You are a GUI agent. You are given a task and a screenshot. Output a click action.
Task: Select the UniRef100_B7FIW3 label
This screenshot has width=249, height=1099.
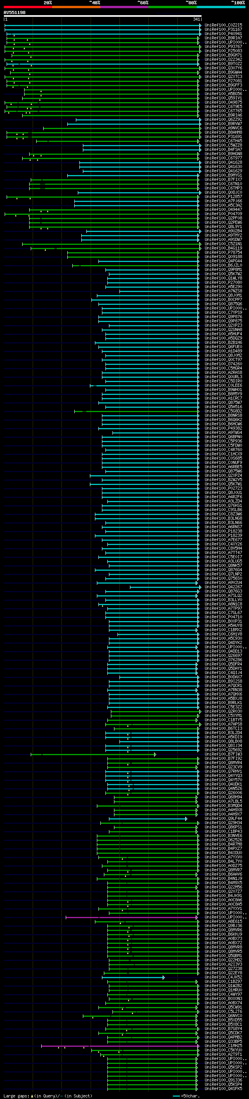coord(223,754)
